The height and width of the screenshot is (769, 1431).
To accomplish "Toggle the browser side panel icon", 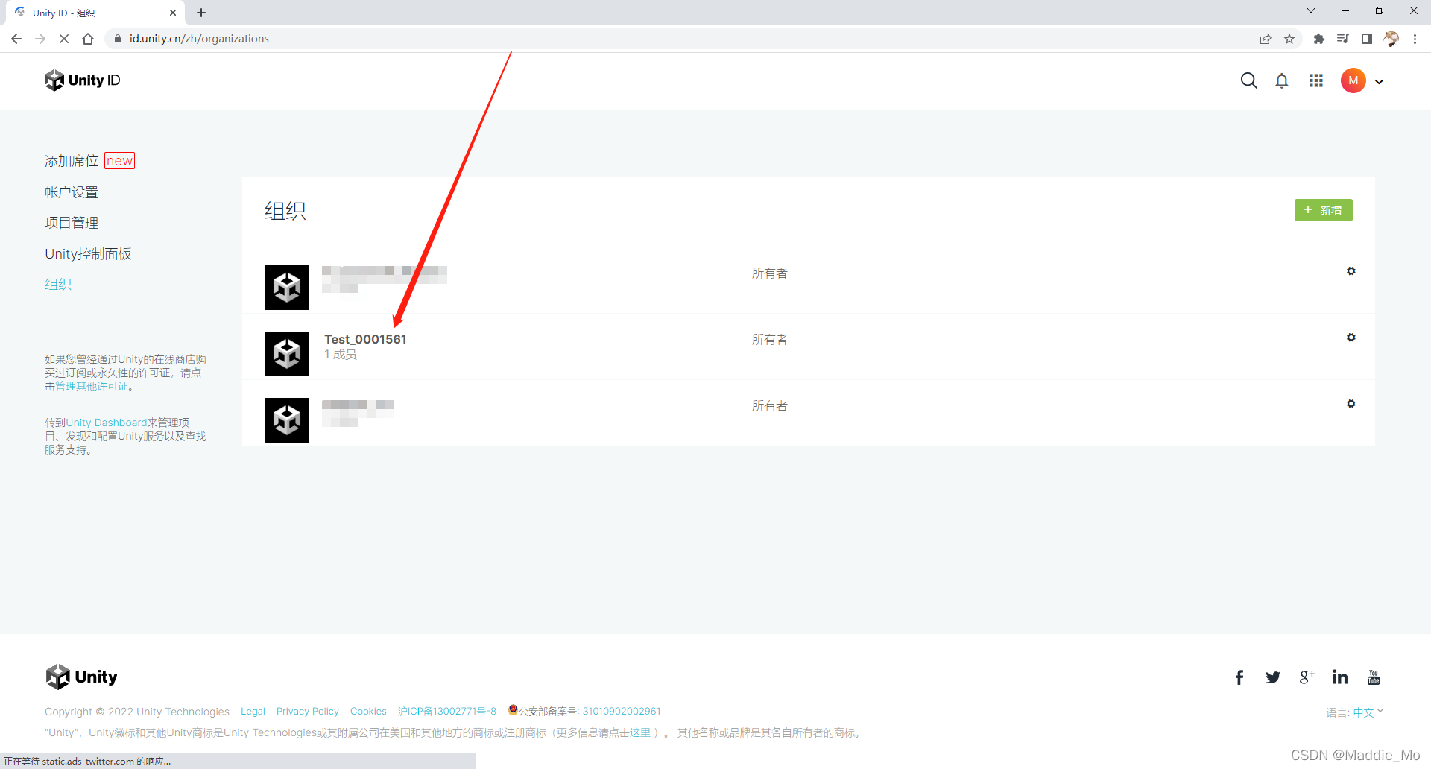I will (x=1367, y=39).
